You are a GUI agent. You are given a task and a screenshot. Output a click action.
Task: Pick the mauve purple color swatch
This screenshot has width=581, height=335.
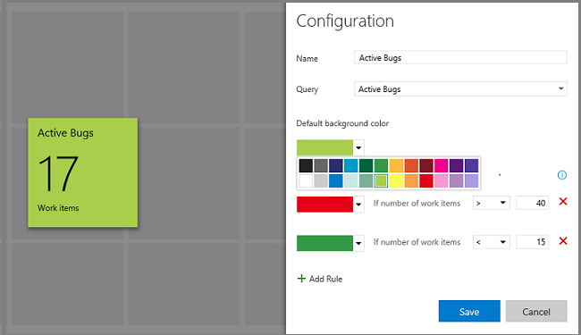point(457,181)
